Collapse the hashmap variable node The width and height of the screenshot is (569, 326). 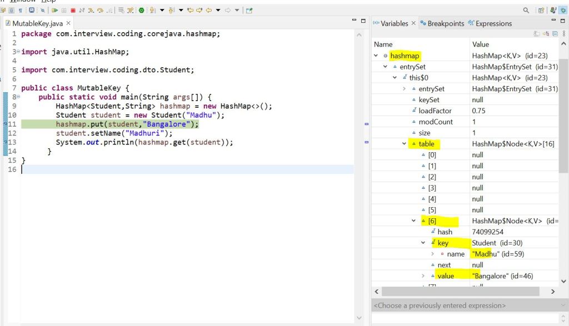376,56
